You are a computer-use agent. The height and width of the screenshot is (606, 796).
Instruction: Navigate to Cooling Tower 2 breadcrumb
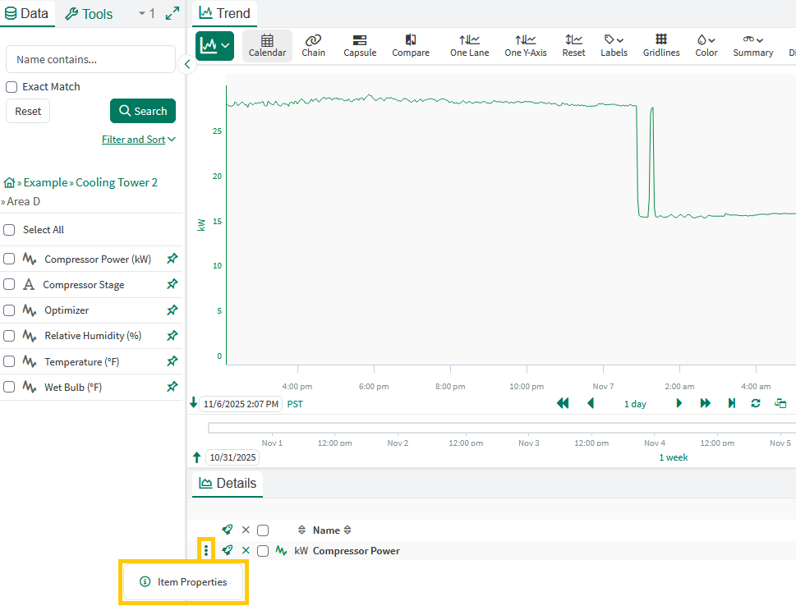tap(116, 182)
